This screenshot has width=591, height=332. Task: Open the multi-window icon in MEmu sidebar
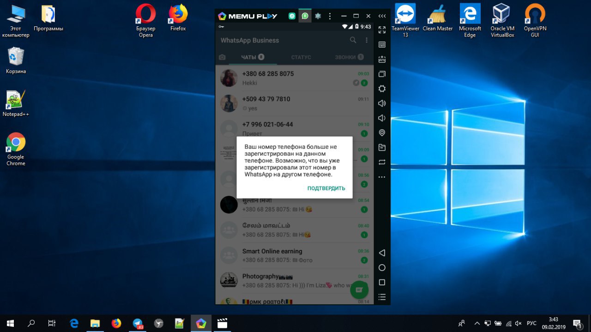click(x=382, y=74)
